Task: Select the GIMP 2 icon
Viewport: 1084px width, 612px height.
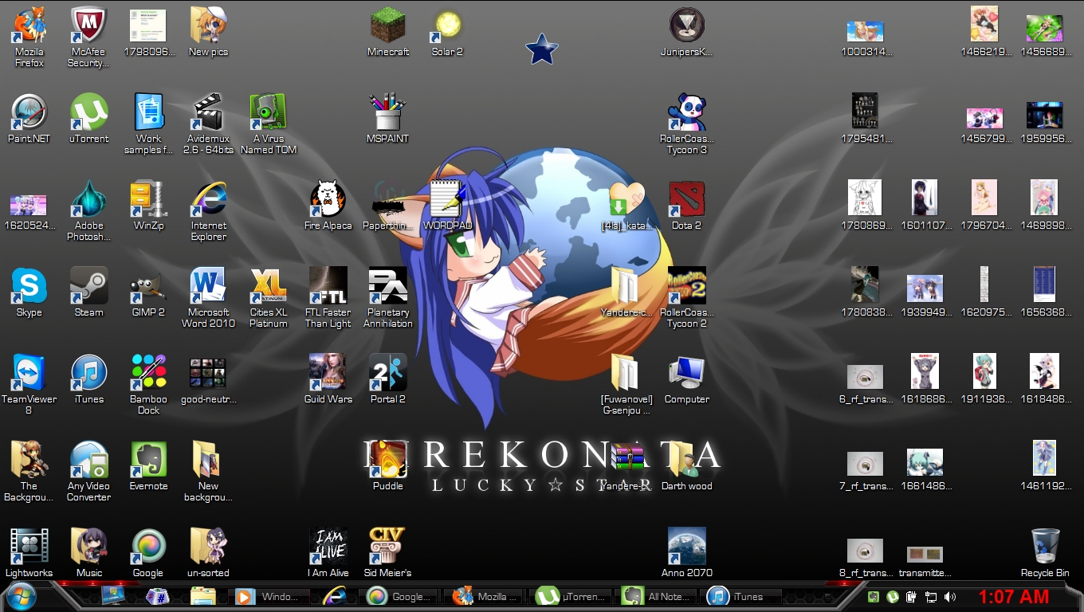Action: point(148,292)
